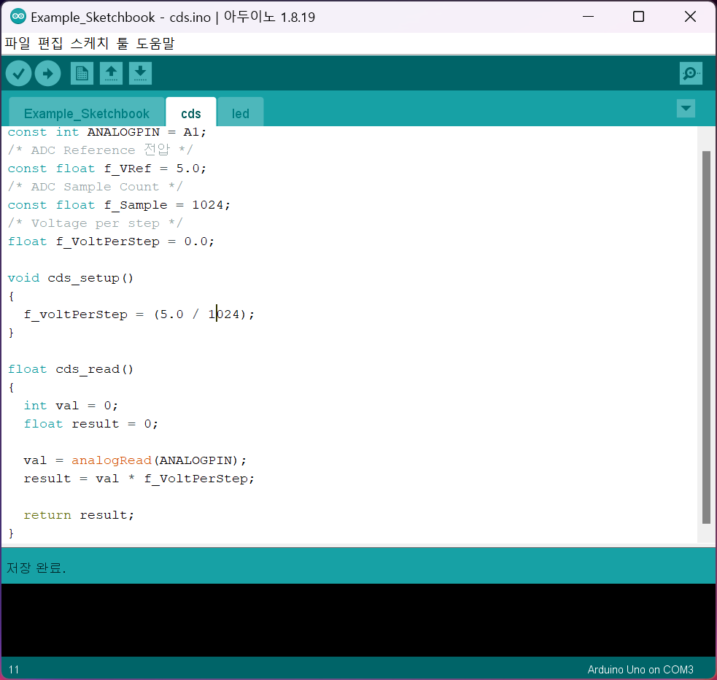The width and height of the screenshot is (717, 680).
Task: Click the Open sketch up-arrow icon
Action: pos(111,73)
